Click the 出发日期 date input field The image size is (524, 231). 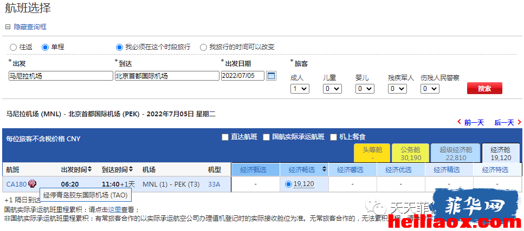[x=243, y=76]
